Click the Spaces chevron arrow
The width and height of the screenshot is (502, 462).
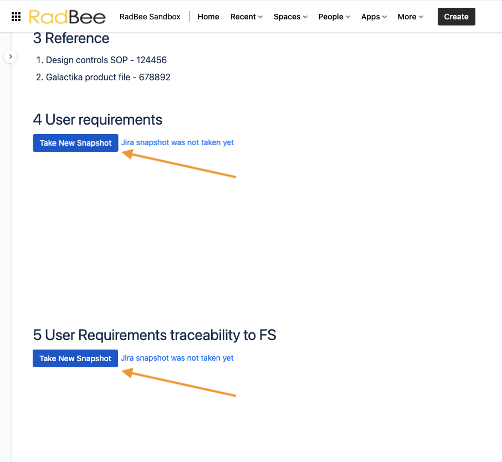(305, 17)
